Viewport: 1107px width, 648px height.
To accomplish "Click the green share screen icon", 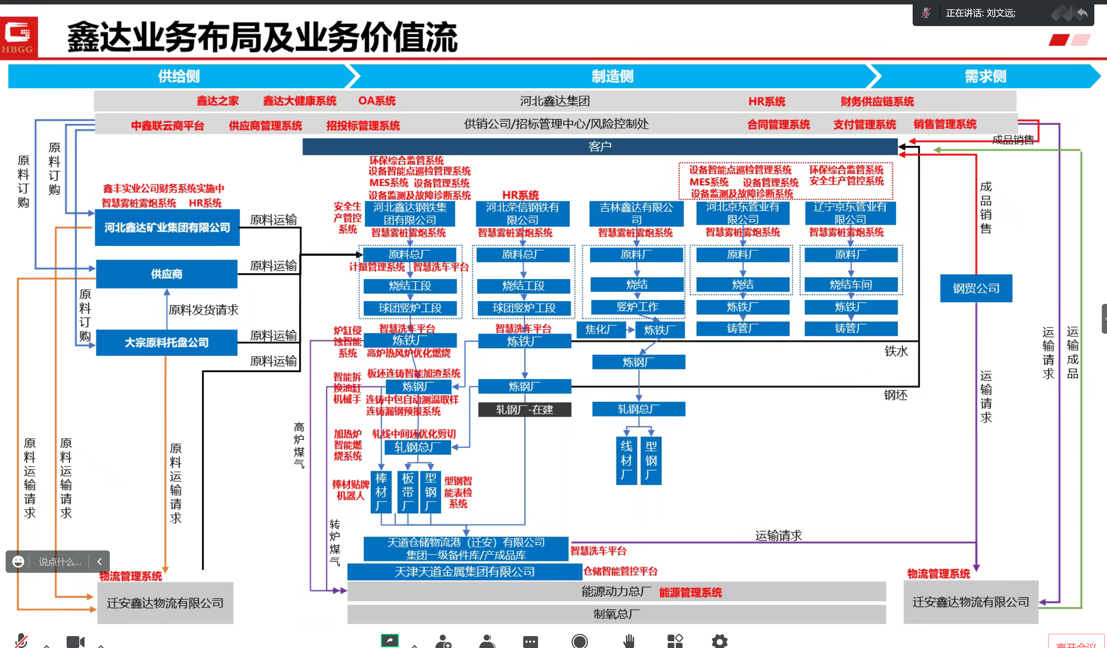I will [x=389, y=640].
